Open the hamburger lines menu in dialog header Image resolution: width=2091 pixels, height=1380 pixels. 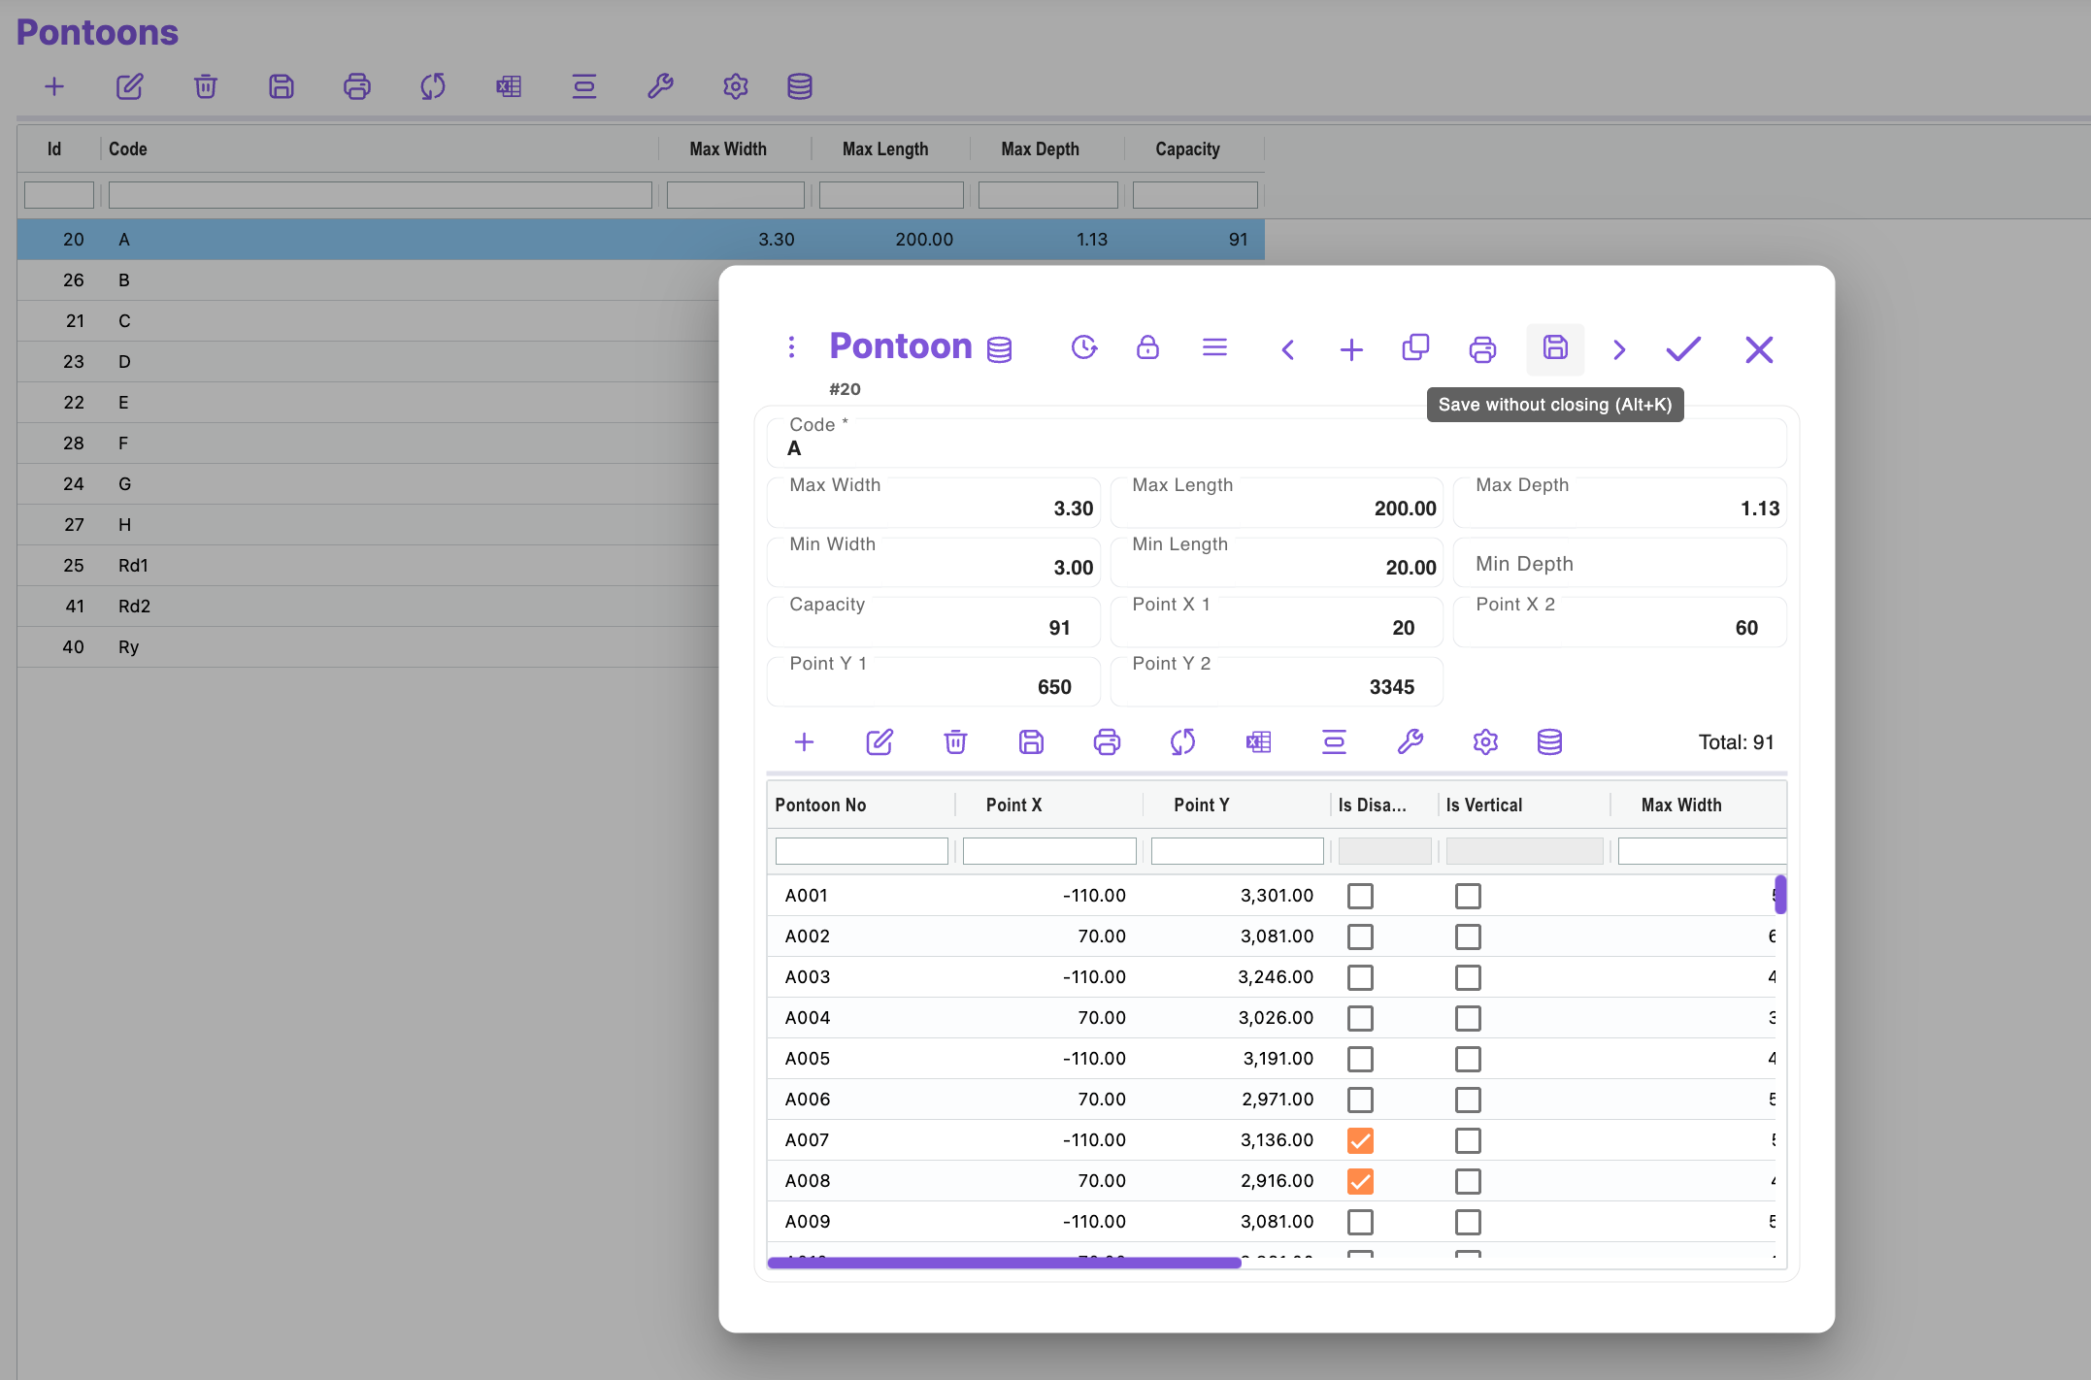[1214, 347]
